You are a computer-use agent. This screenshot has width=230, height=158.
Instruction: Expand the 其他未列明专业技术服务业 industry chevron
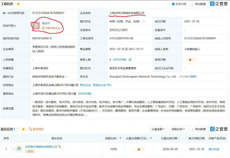click(x=67, y=77)
